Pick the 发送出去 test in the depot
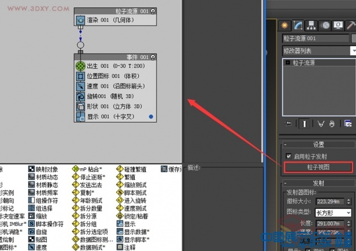This screenshot has width=356, height=251. click(87, 185)
